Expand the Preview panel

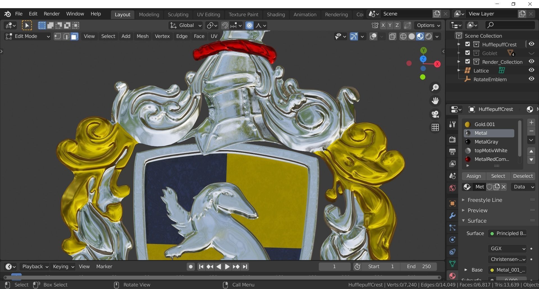point(477,211)
